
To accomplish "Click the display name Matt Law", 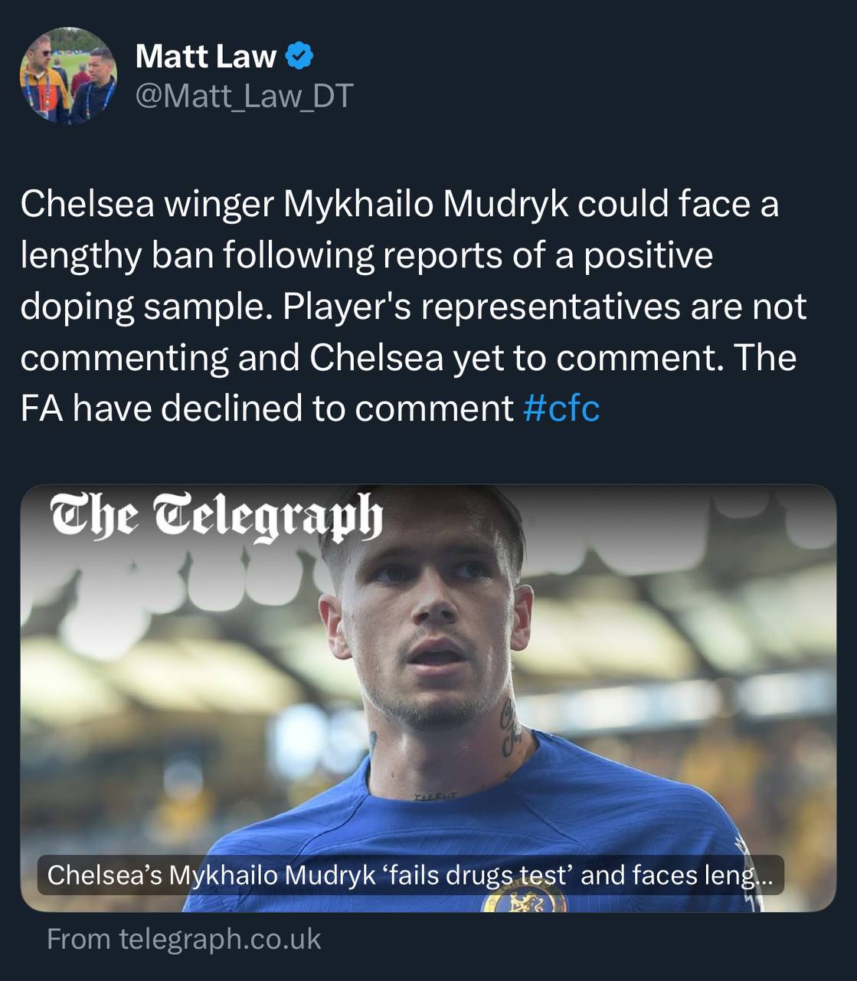I will pyautogui.click(x=205, y=57).
